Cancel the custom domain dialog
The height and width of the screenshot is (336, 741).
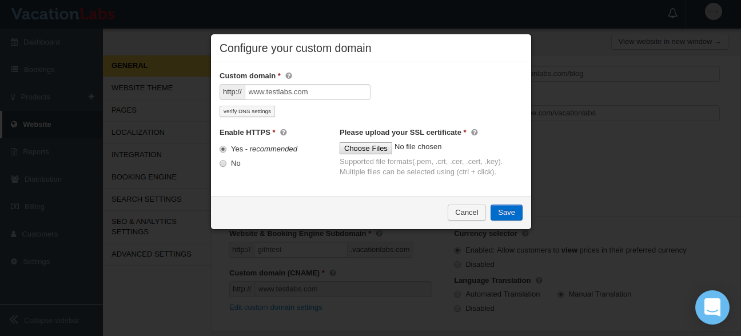click(467, 213)
